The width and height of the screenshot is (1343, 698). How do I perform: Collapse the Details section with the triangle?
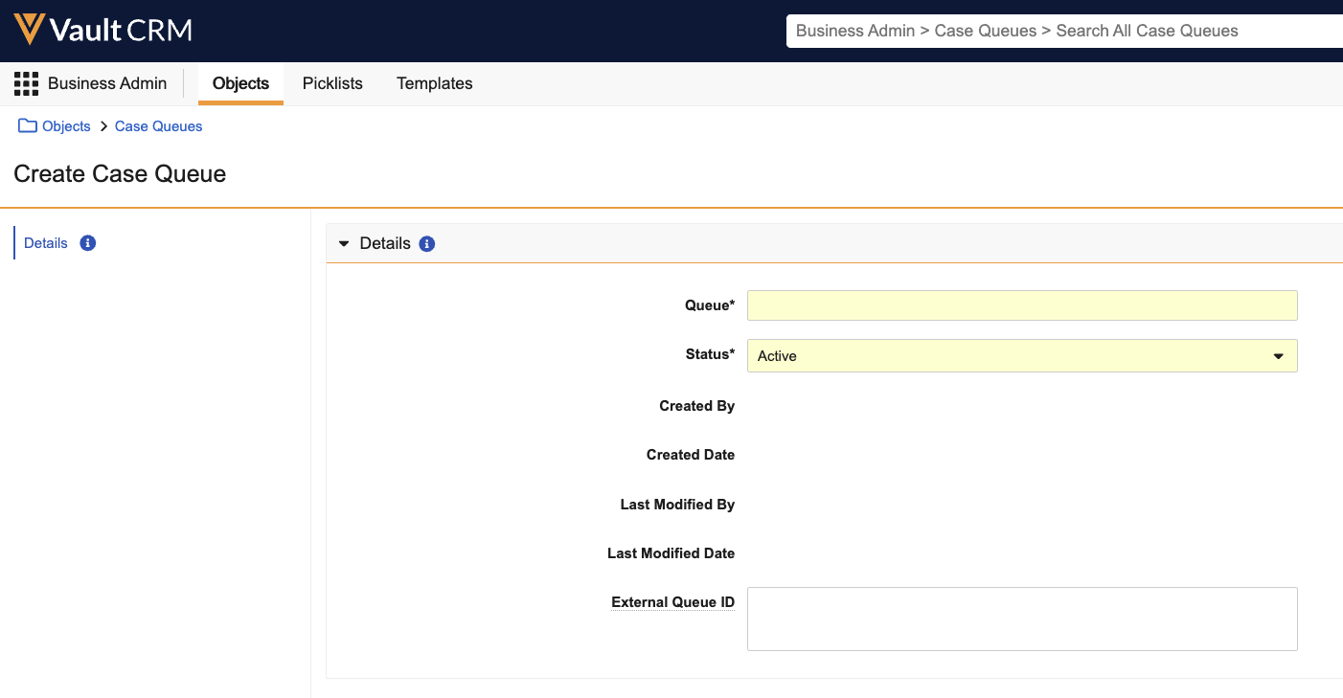[344, 244]
